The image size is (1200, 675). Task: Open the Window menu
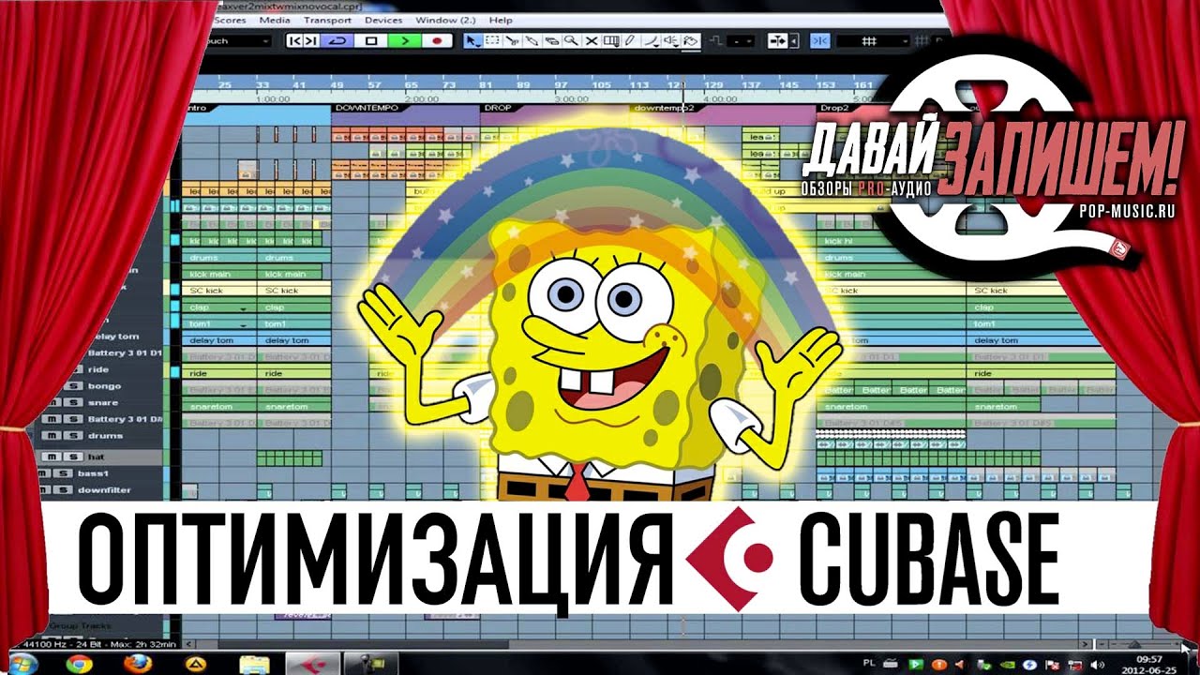point(446,20)
